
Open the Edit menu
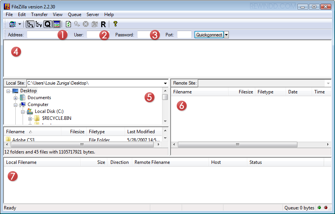[22, 15]
